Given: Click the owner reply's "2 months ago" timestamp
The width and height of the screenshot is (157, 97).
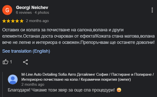Looking at the screenshot, I should pos(33,84).
